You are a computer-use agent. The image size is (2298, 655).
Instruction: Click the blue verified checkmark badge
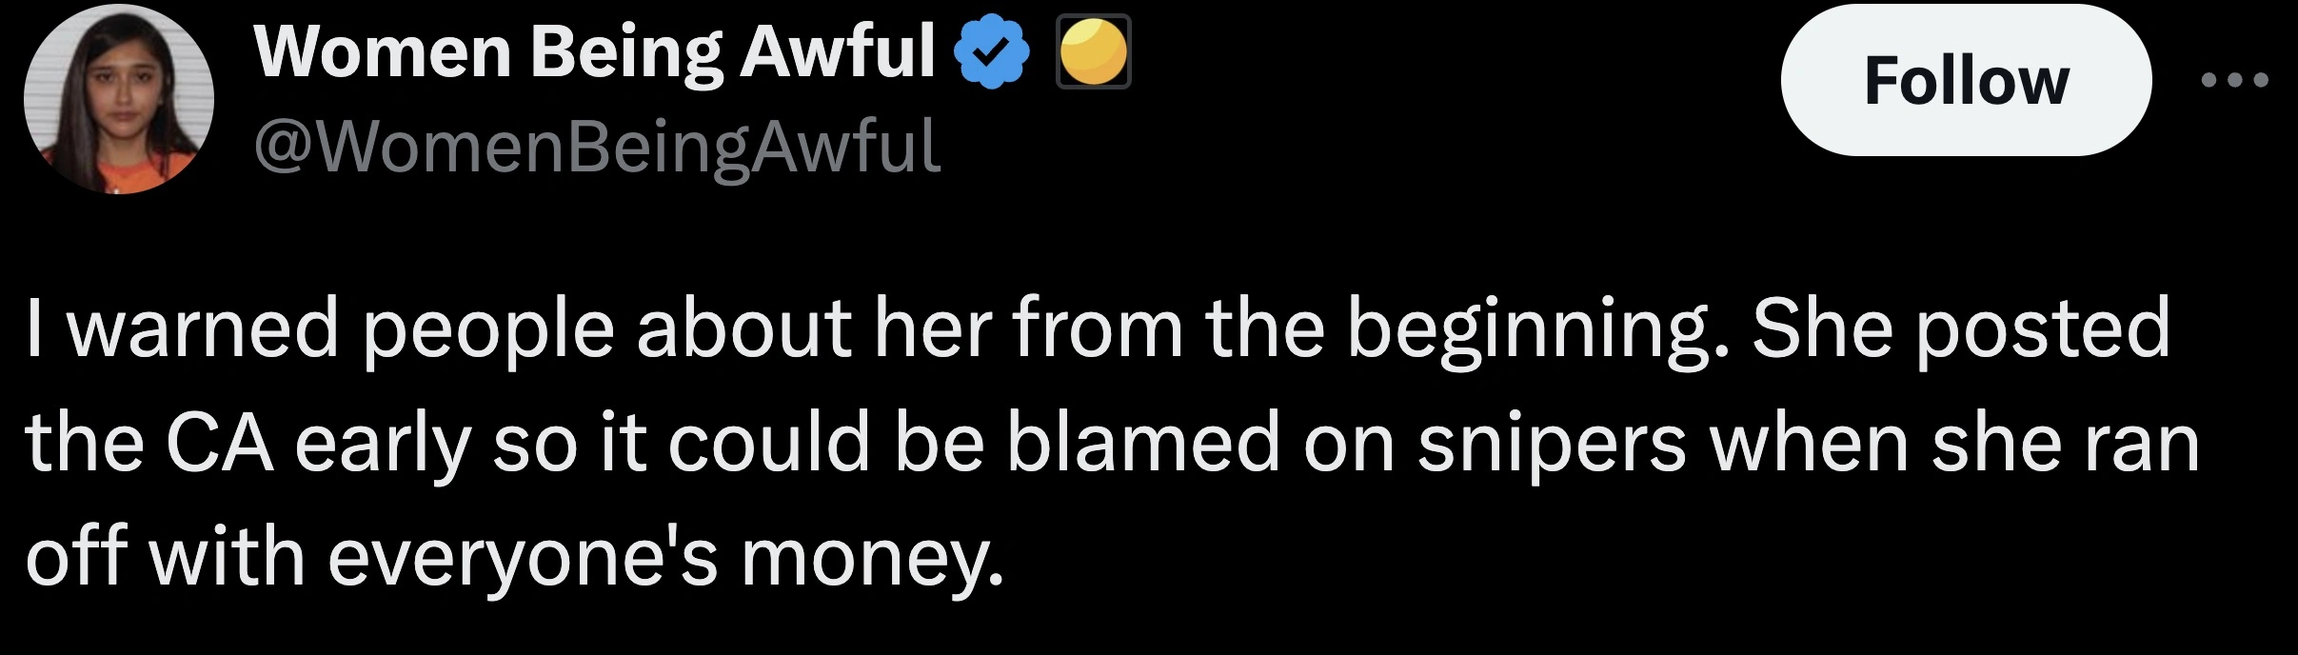[993, 52]
